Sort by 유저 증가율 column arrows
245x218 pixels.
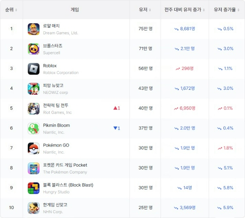pyautogui.click(x=238, y=10)
